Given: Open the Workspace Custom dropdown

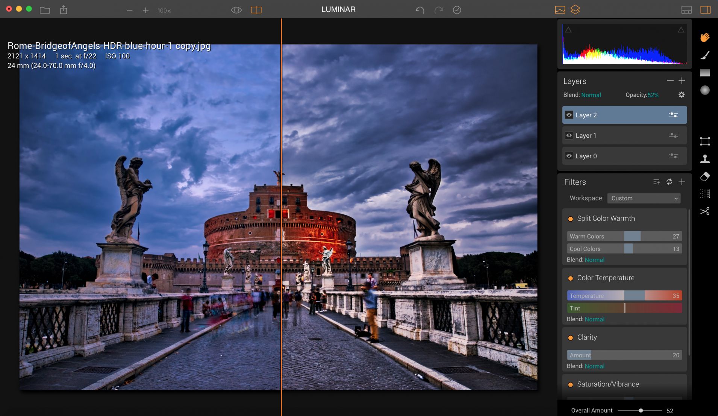Looking at the screenshot, I should pyautogui.click(x=644, y=198).
